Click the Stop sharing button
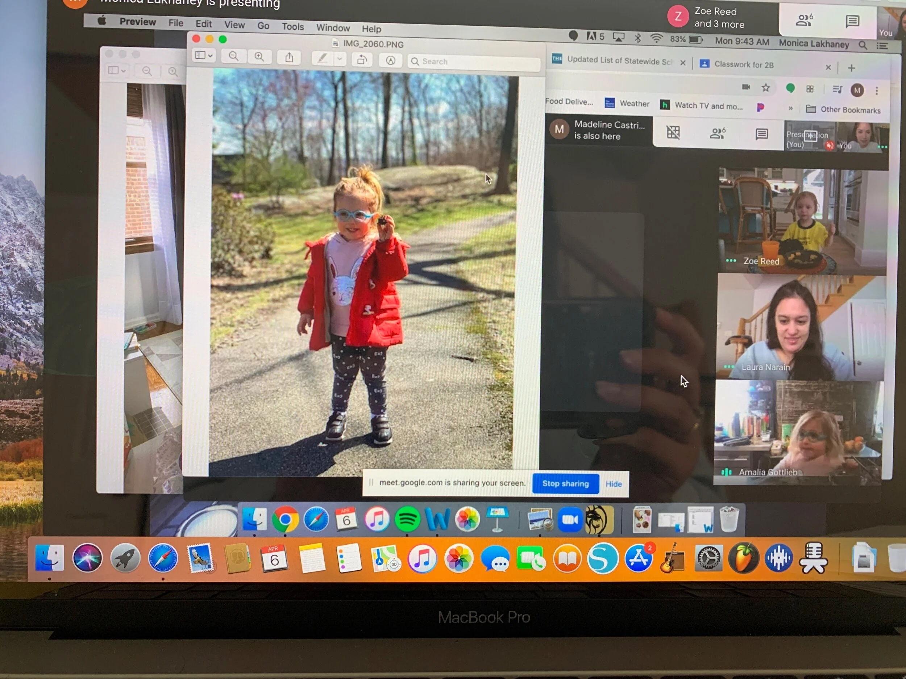This screenshot has width=906, height=679. 565,484
